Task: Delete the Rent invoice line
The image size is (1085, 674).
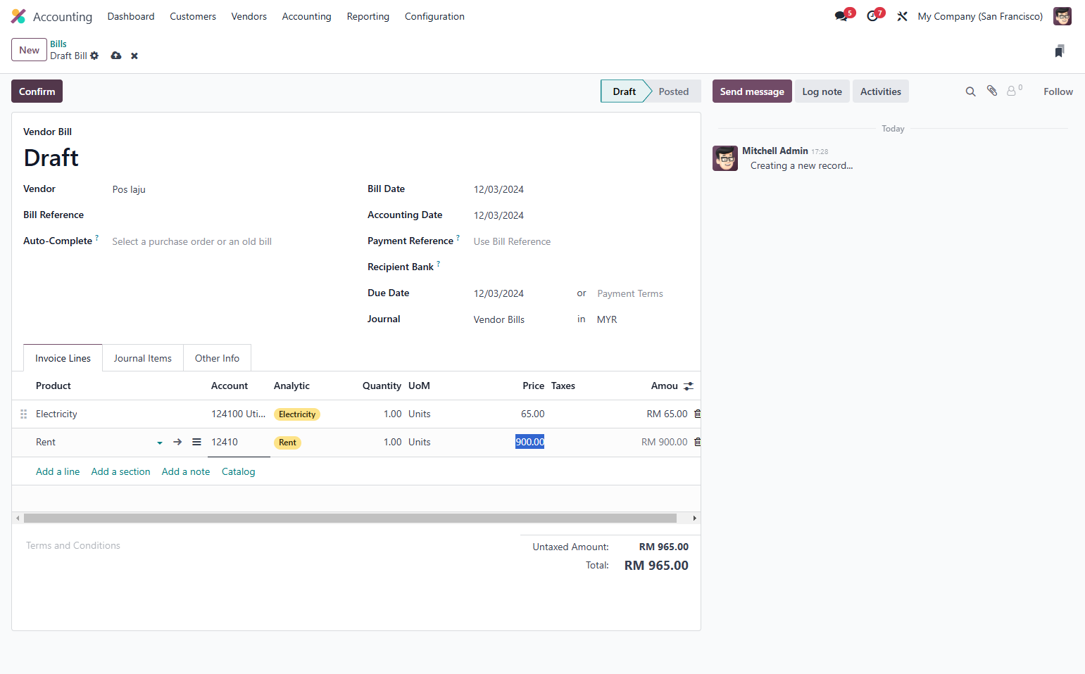Action: click(698, 442)
